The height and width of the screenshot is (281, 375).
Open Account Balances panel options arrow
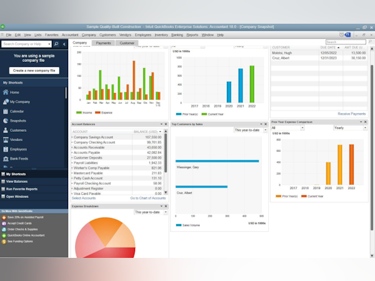coord(161,124)
